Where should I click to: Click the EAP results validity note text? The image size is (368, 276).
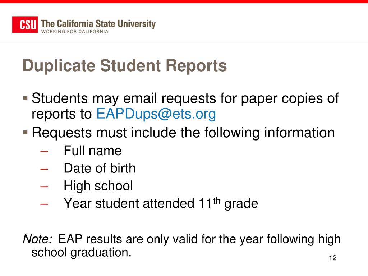click(182, 246)
